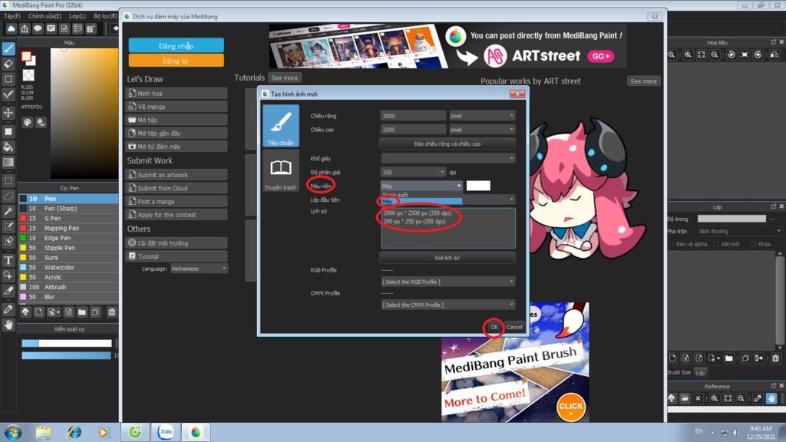Open image folder icon in Reference panel

(685, 398)
